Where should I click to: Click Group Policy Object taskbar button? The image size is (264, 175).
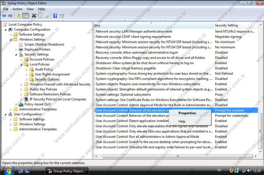67,171
